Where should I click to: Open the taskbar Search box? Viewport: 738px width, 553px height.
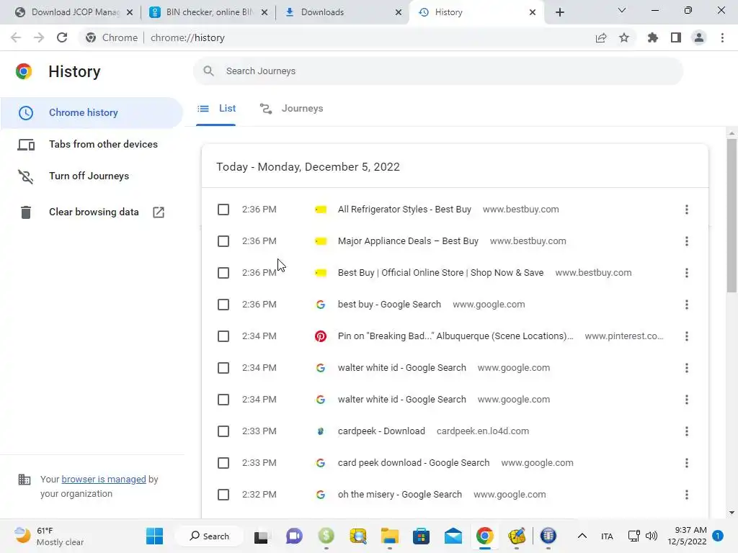tap(210, 536)
